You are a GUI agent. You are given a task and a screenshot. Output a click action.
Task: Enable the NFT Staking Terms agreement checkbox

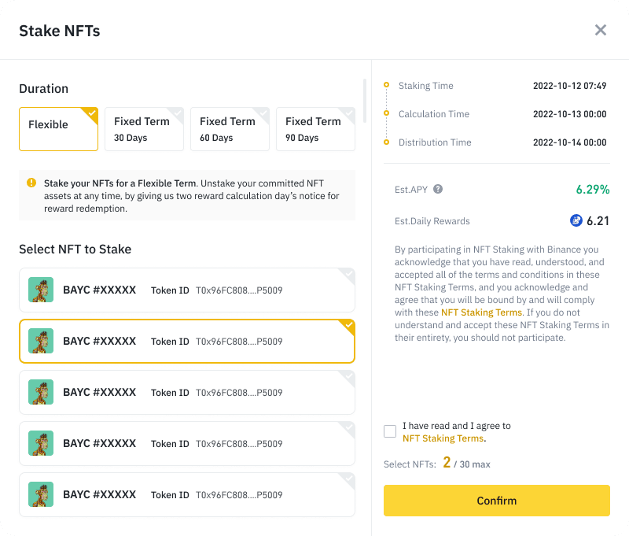[x=390, y=431]
